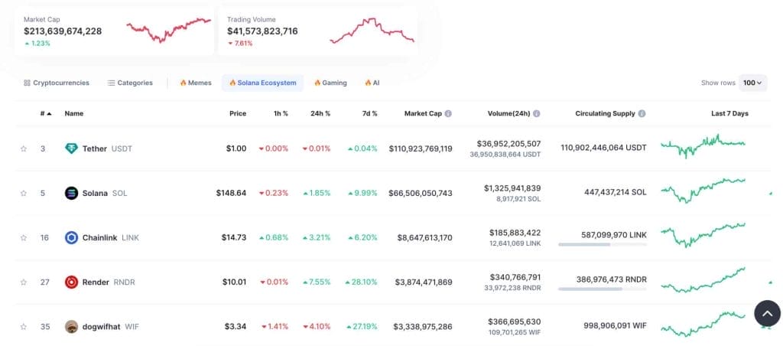Click the Solana coin logo
Screen dimensions: 783x346
tap(71, 193)
